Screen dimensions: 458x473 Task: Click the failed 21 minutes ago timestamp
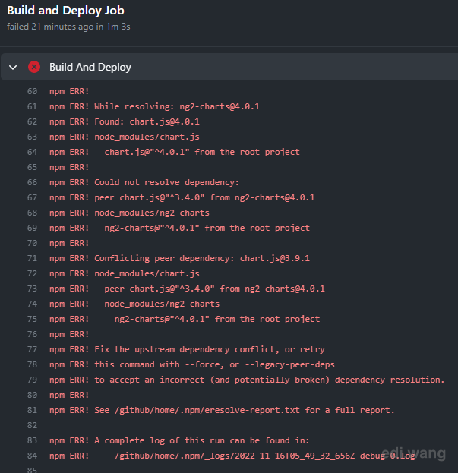coord(68,27)
